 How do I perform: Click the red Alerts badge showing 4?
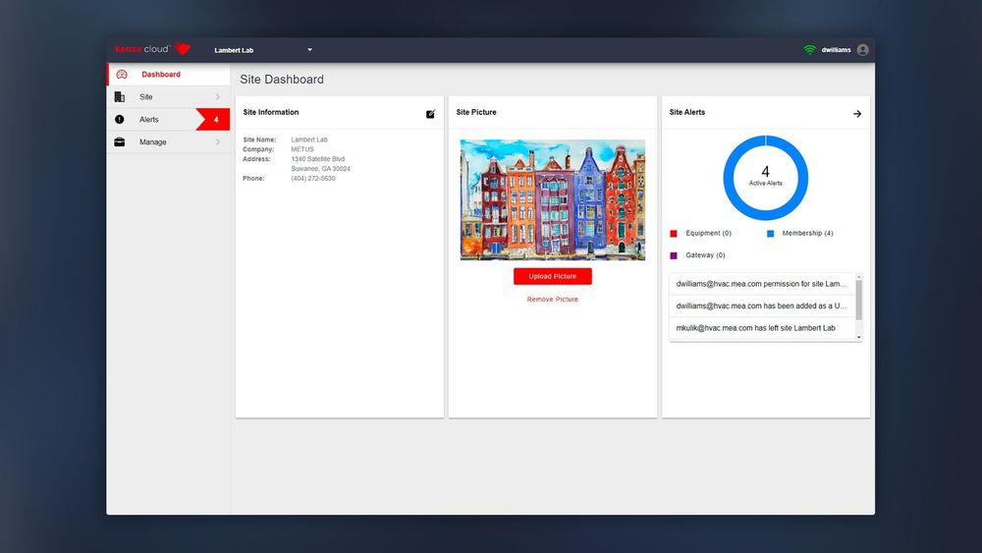[215, 120]
